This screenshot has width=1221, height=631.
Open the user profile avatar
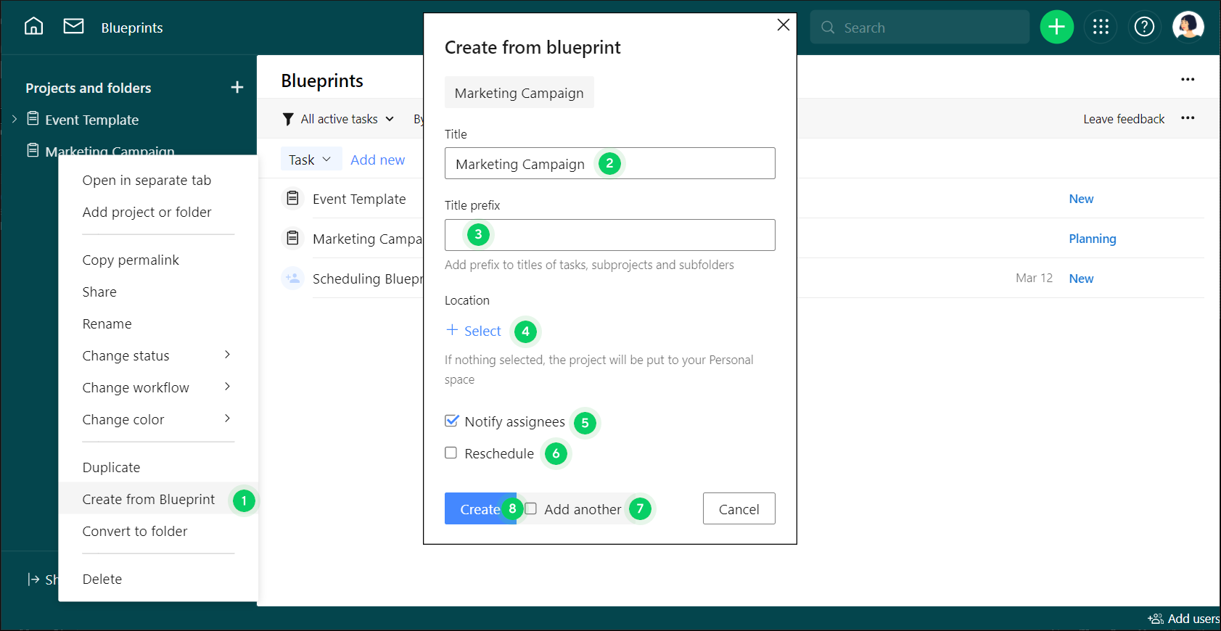[1188, 28]
